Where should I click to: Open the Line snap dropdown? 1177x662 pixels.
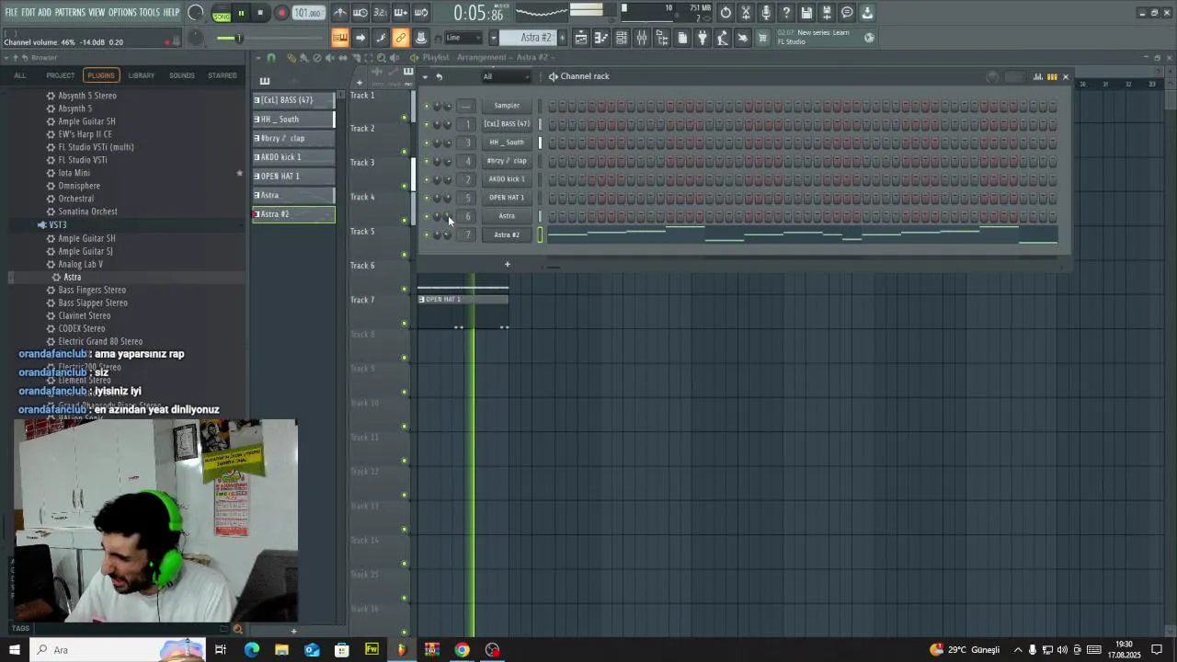[464, 38]
